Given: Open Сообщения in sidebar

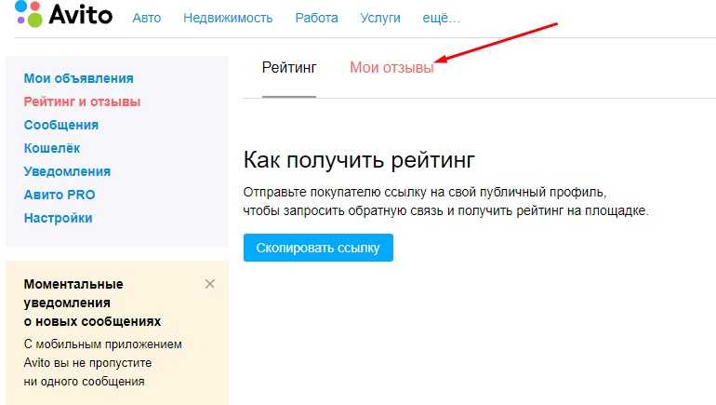Looking at the screenshot, I should pyautogui.click(x=61, y=125).
